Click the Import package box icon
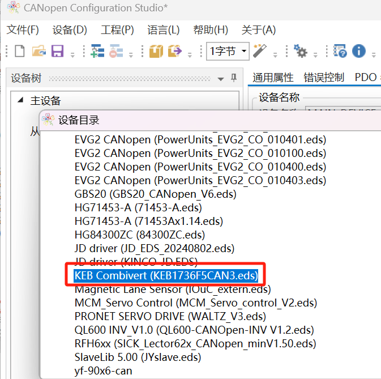 click(x=156, y=51)
